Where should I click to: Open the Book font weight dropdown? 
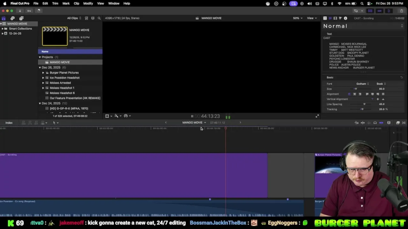(x=381, y=84)
